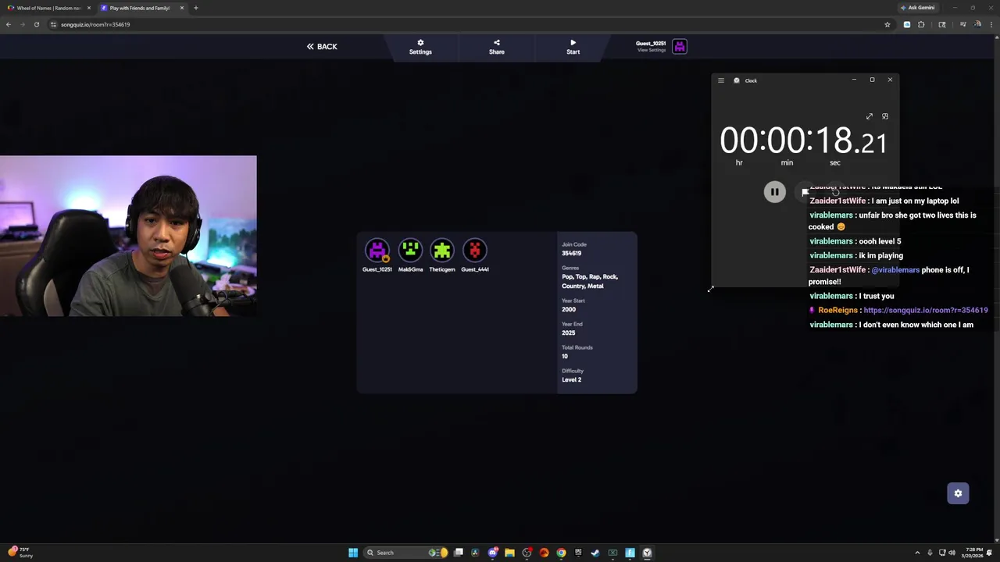Open the Clock app hamburger menu

[x=721, y=80]
